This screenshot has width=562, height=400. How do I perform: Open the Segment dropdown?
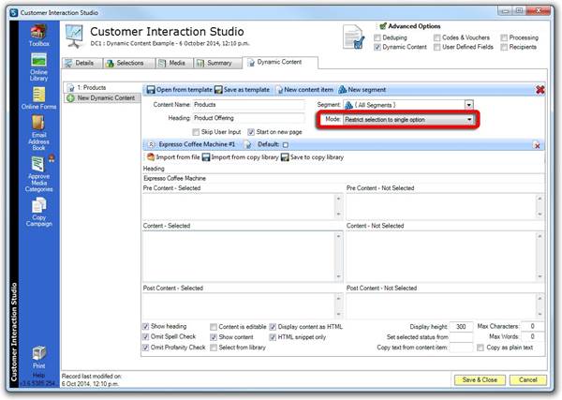point(469,105)
